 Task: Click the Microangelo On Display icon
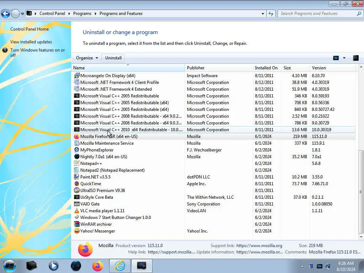click(77, 76)
